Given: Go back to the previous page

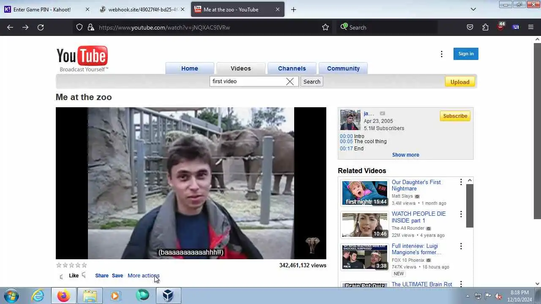Looking at the screenshot, I should tap(10, 27).
